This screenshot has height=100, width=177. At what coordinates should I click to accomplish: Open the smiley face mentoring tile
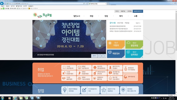pos(99,67)
